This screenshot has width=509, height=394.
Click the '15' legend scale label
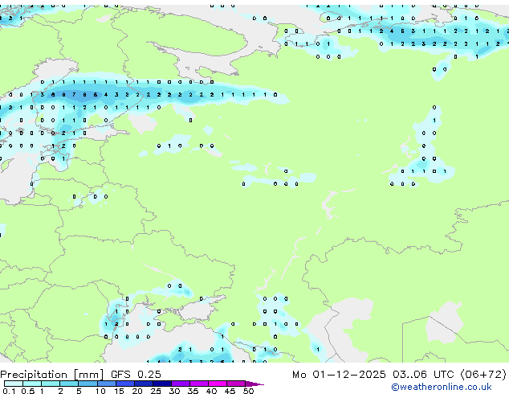[x=119, y=391]
